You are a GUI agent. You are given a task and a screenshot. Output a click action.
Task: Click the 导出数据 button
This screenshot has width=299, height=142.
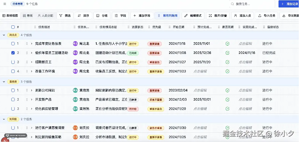pyautogui.click(x=290, y=15)
